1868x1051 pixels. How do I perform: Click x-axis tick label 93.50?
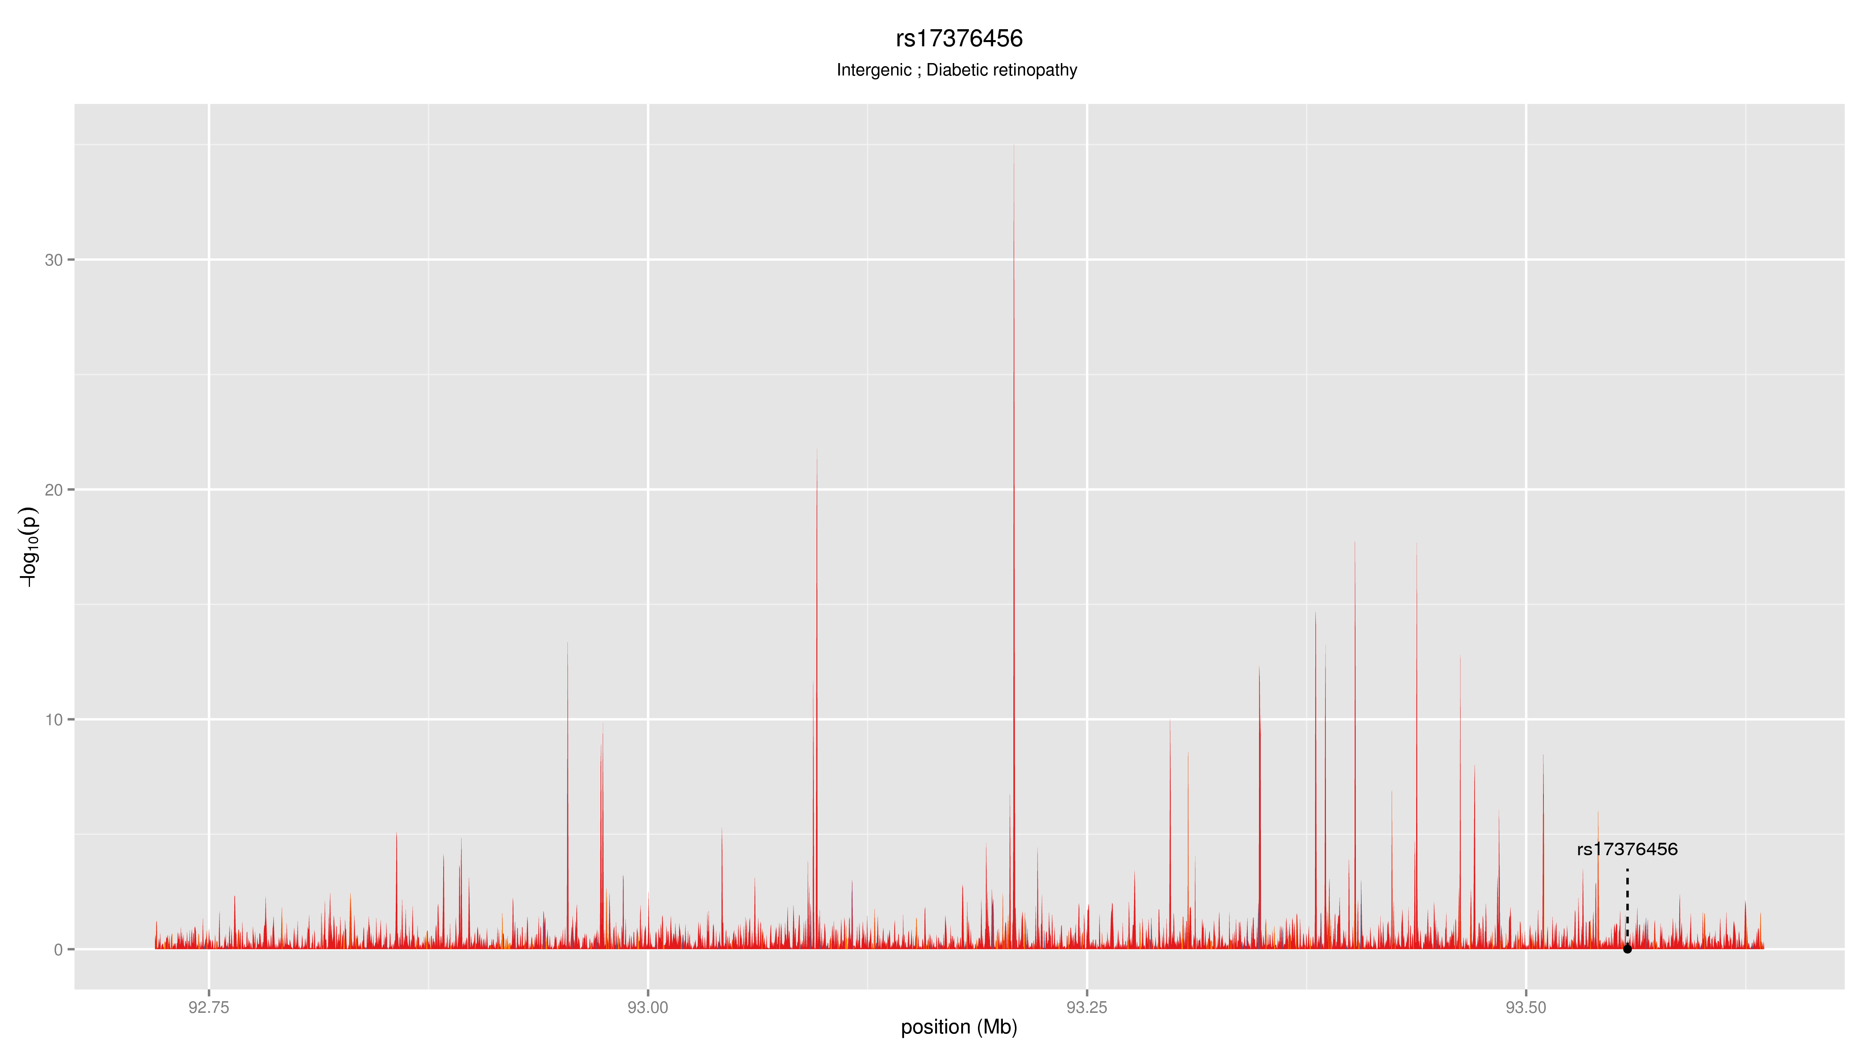(x=1526, y=1007)
